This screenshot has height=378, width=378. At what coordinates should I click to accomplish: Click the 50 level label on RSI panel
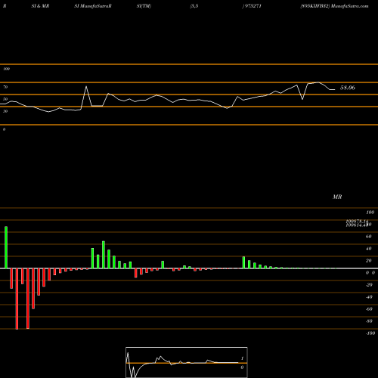(5, 99)
